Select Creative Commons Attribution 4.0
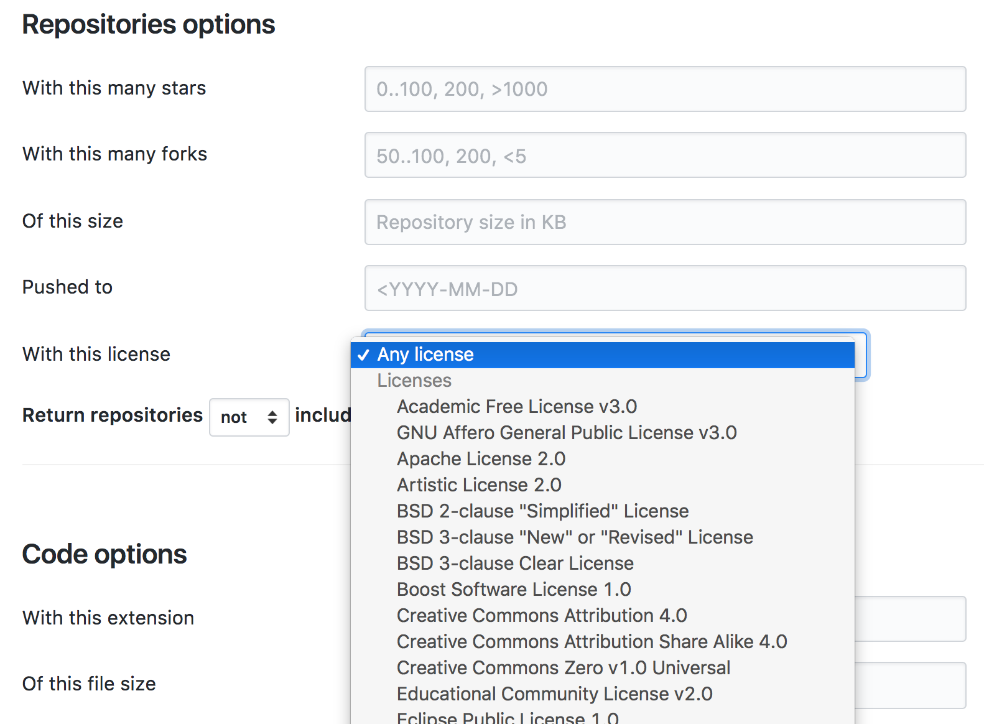 coord(541,616)
